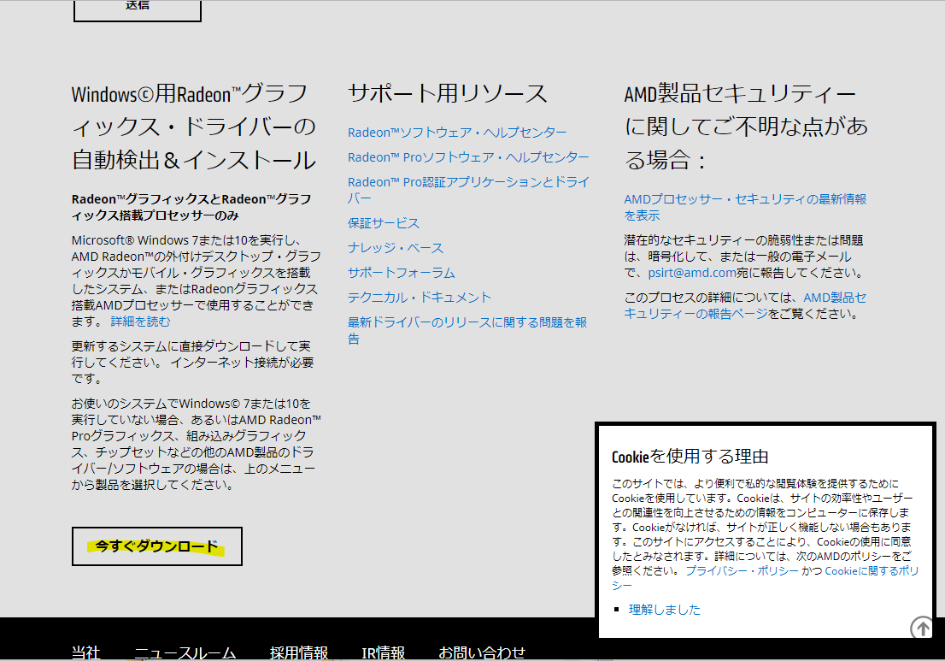945x661 pixels.
Task: Click the 今すぐダウンロード button
Action: pyautogui.click(x=156, y=546)
